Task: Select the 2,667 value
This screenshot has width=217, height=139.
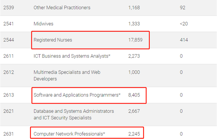Action: pyautogui.click(x=134, y=111)
